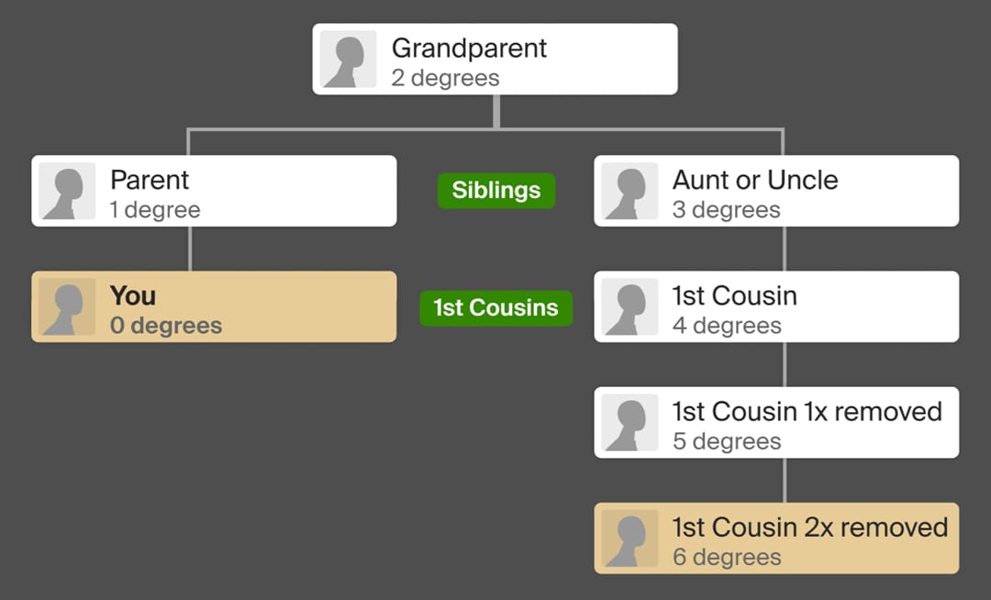Open the Aunt or Uncle name text

click(755, 180)
